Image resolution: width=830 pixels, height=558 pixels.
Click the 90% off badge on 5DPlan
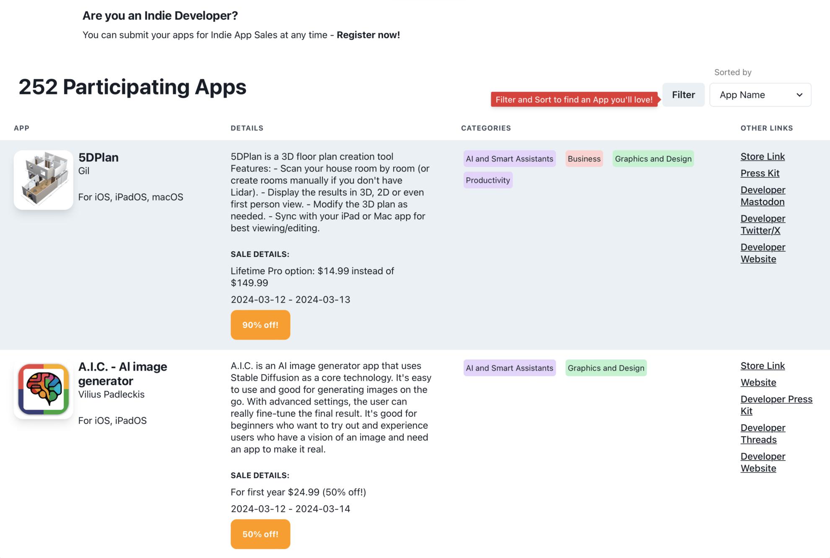click(260, 324)
